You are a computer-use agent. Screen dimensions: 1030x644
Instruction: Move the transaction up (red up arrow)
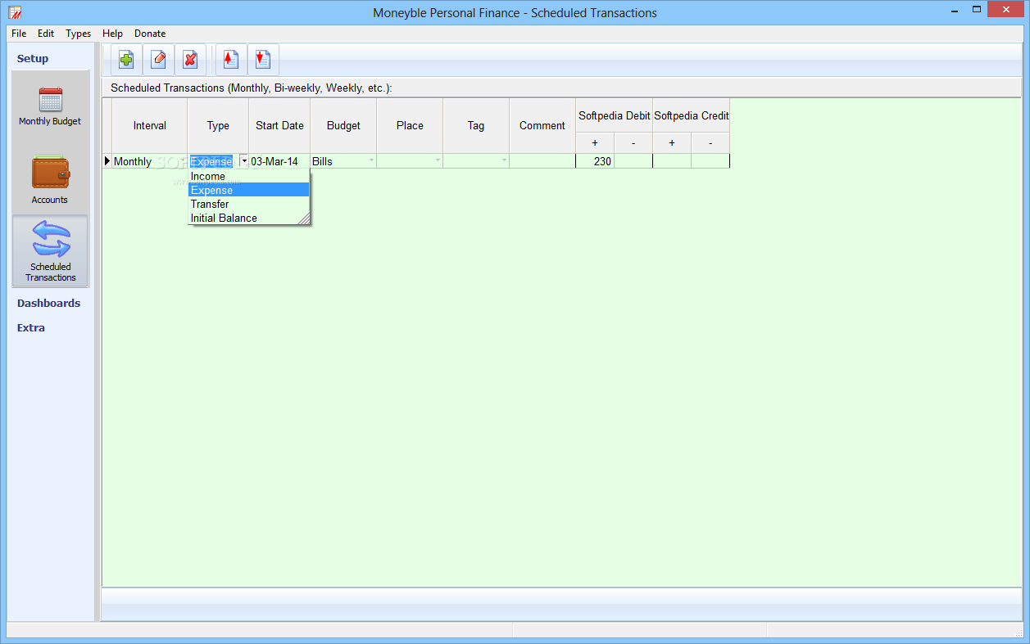pos(231,60)
